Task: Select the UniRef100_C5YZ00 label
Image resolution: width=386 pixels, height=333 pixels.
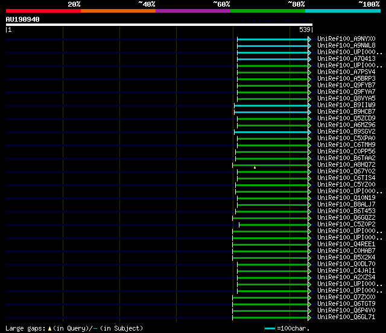Action: pos(346,184)
